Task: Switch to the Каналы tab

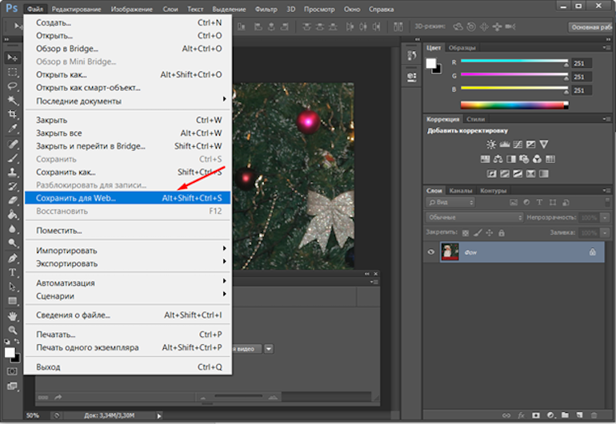Action: (x=461, y=191)
